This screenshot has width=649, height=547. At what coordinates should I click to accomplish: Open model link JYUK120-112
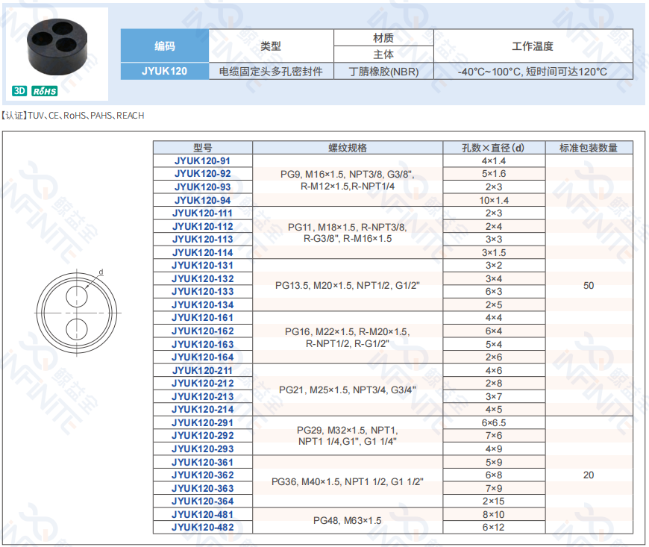click(x=202, y=227)
